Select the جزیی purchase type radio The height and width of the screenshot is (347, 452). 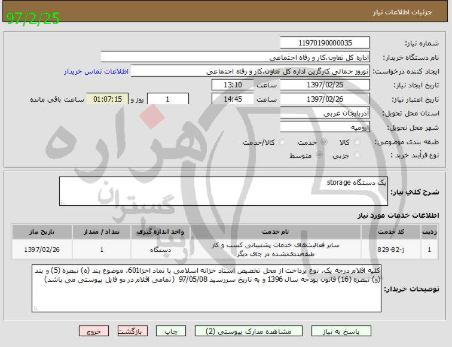(357, 155)
